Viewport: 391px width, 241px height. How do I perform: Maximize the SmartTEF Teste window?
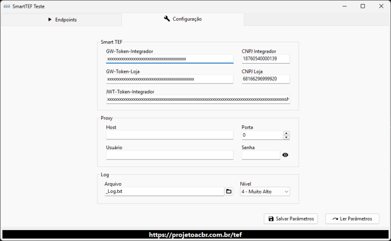[363, 6]
